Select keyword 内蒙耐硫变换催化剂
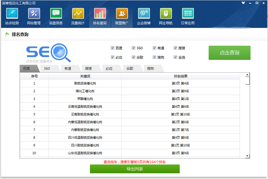 pyautogui.click(x=85, y=130)
